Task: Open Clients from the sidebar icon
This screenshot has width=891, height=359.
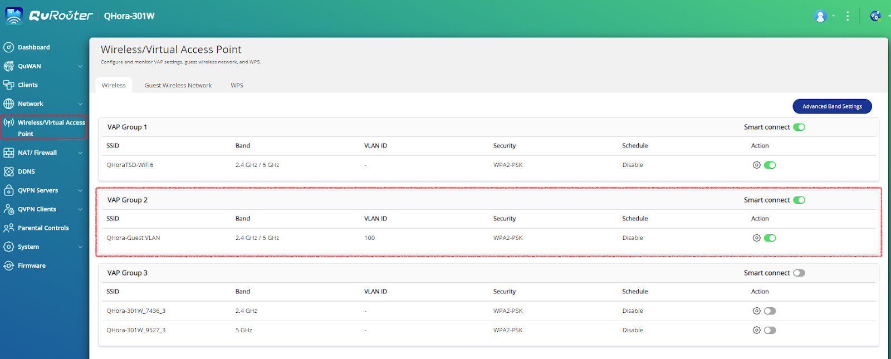Action: (9, 85)
